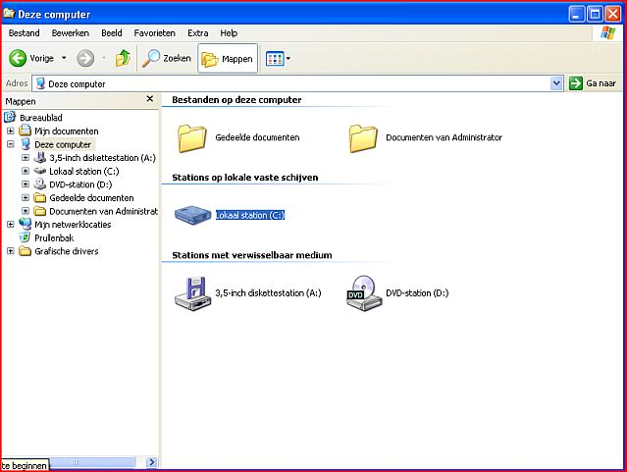
Task: Toggle the Mappen folders pane button
Action: point(227,59)
